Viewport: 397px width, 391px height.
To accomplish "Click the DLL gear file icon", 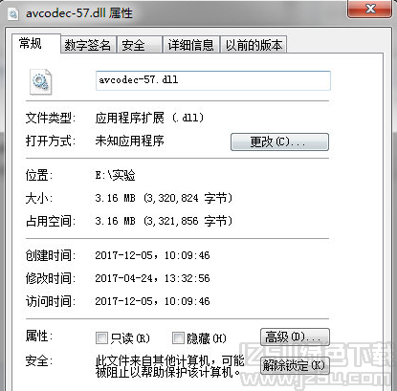I will (x=40, y=81).
